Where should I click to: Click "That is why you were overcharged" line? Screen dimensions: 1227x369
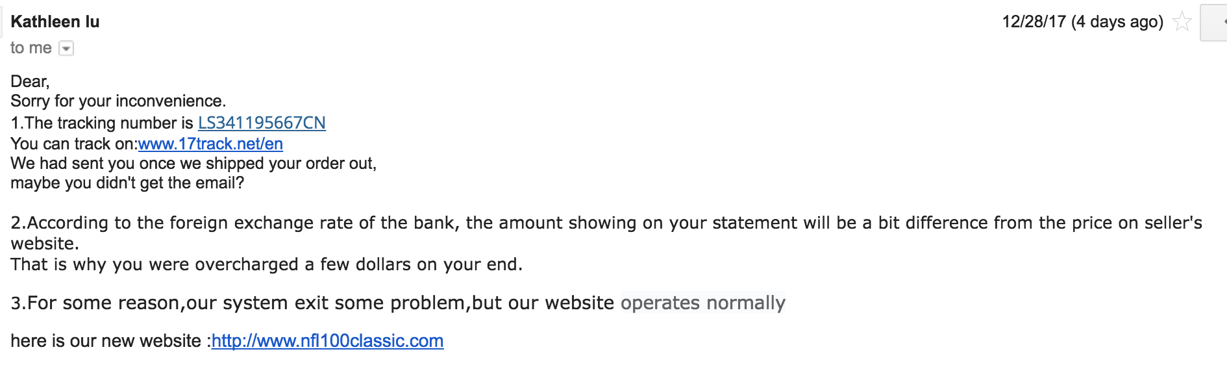coord(266,264)
